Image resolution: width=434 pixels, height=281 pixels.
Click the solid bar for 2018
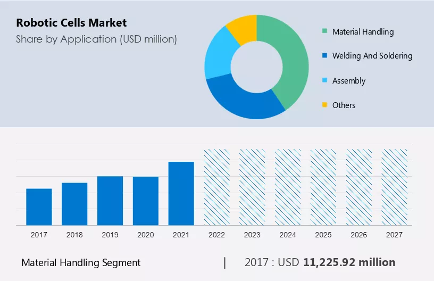tap(74, 204)
